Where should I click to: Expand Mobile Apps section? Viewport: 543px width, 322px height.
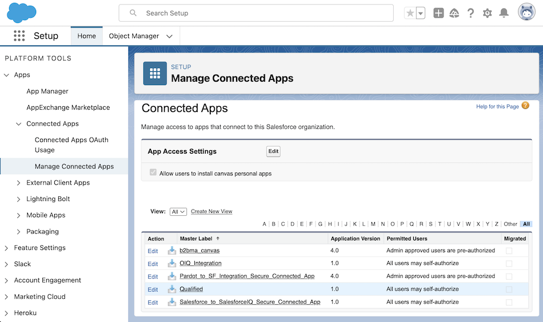coord(19,215)
